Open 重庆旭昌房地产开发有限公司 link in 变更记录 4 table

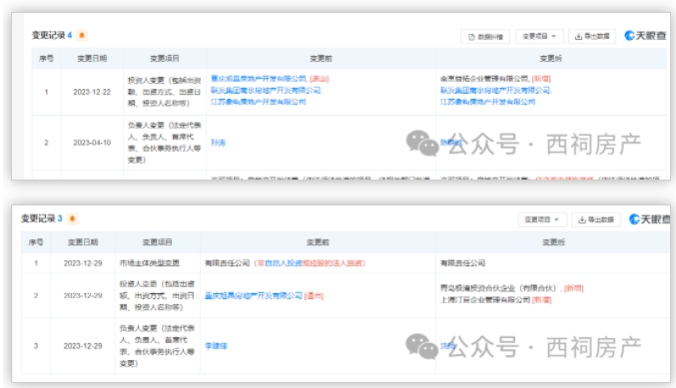(259, 79)
